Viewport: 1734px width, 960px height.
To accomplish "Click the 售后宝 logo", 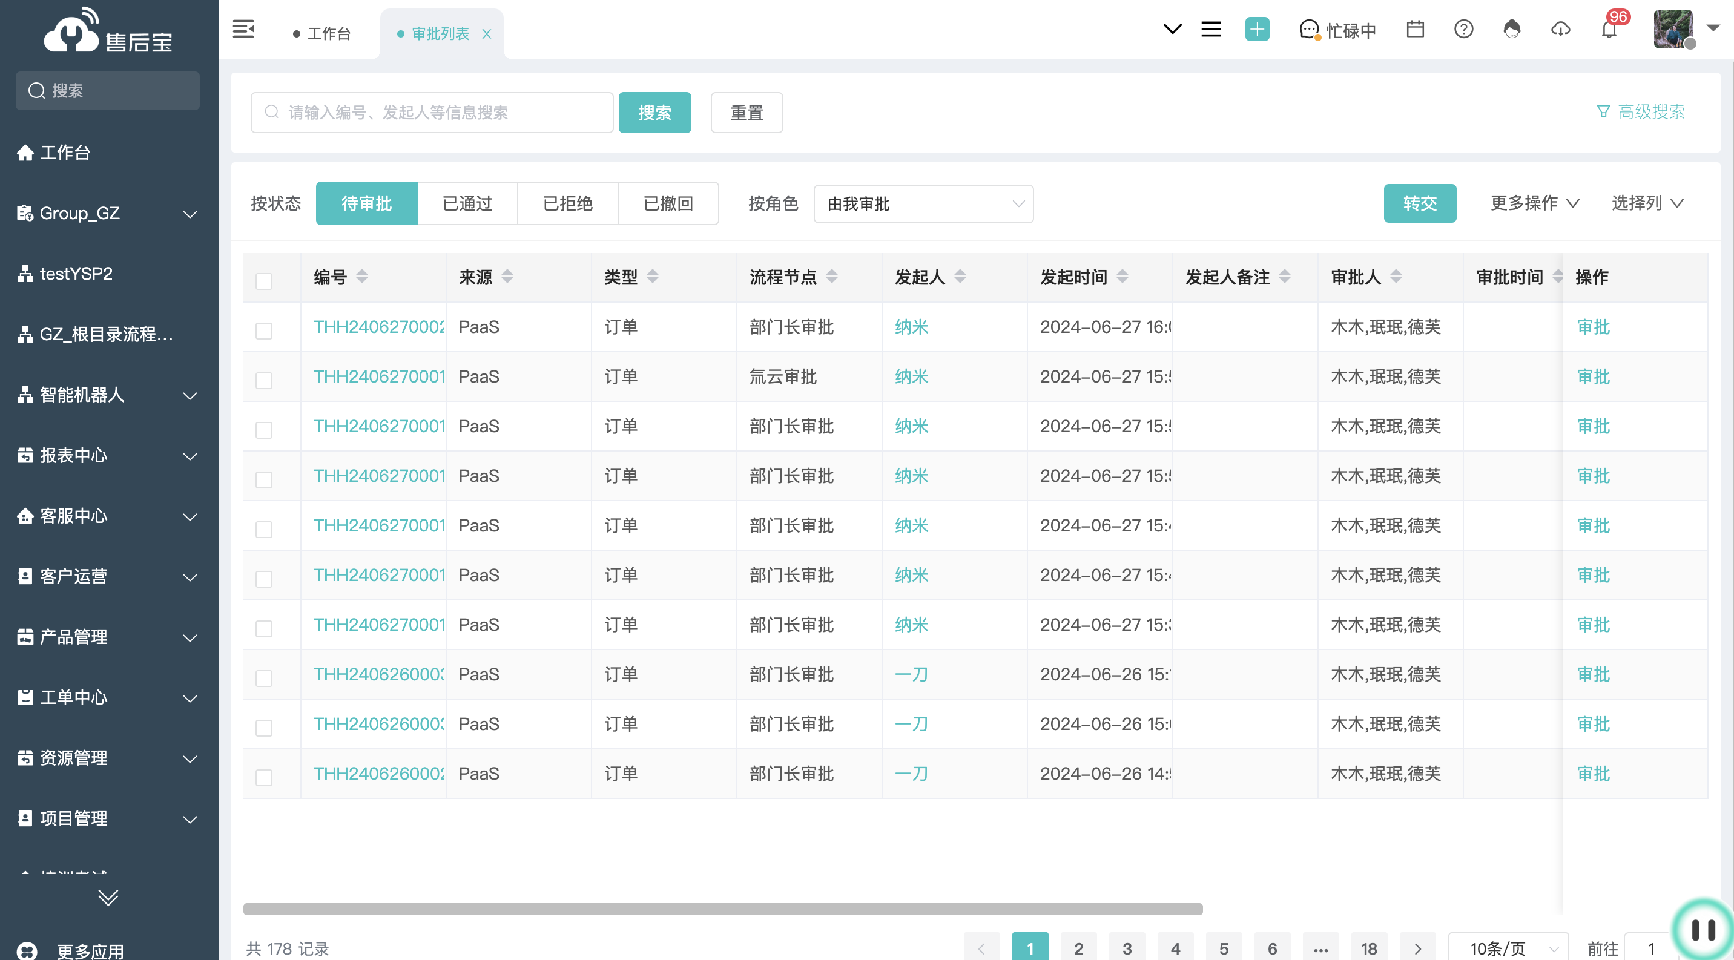I will 108,31.
